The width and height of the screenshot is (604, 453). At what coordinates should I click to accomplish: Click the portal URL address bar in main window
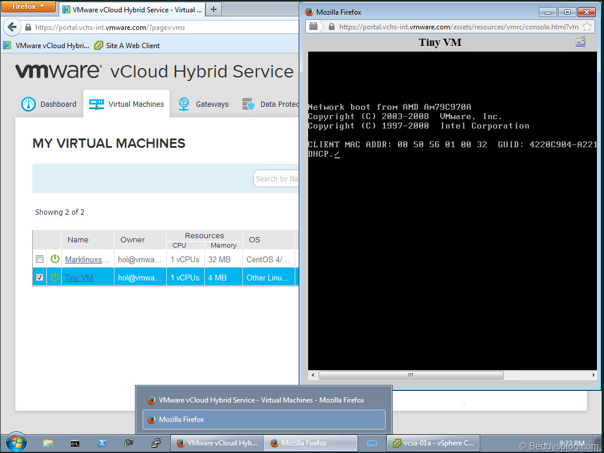point(162,28)
